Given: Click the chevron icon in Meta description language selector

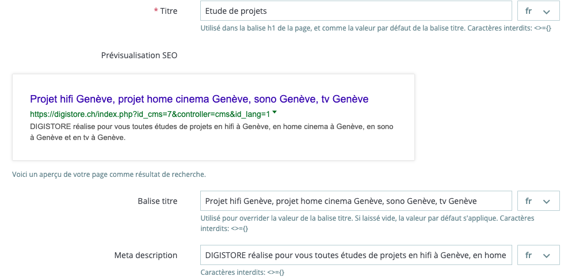Looking at the screenshot, I should point(547,256).
